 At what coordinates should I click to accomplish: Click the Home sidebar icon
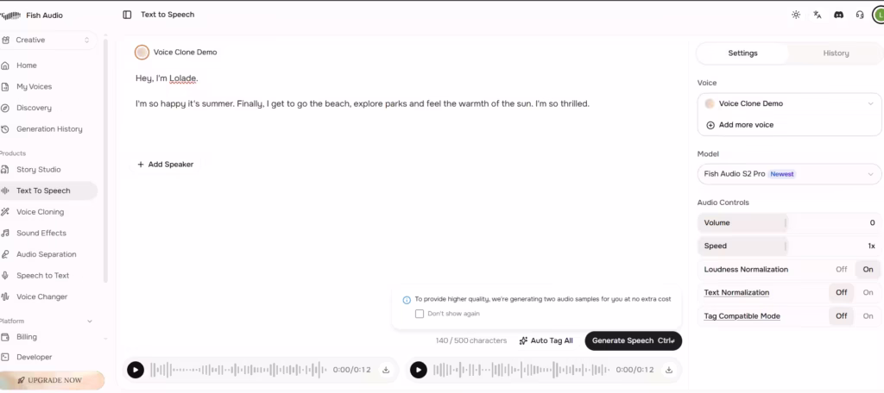5,65
